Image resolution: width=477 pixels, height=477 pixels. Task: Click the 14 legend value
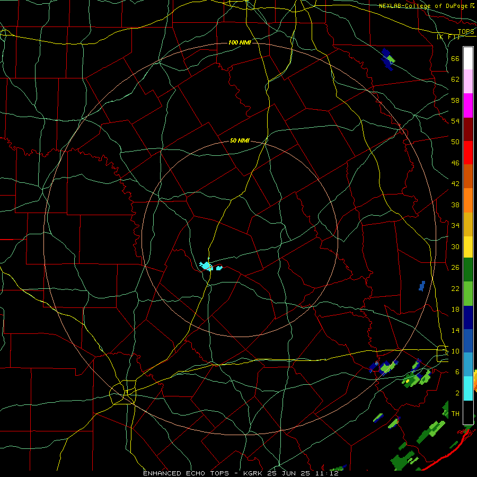(x=455, y=330)
